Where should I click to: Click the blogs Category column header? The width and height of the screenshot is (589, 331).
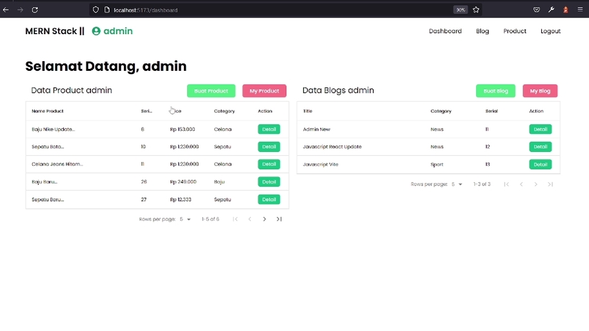[x=441, y=111]
